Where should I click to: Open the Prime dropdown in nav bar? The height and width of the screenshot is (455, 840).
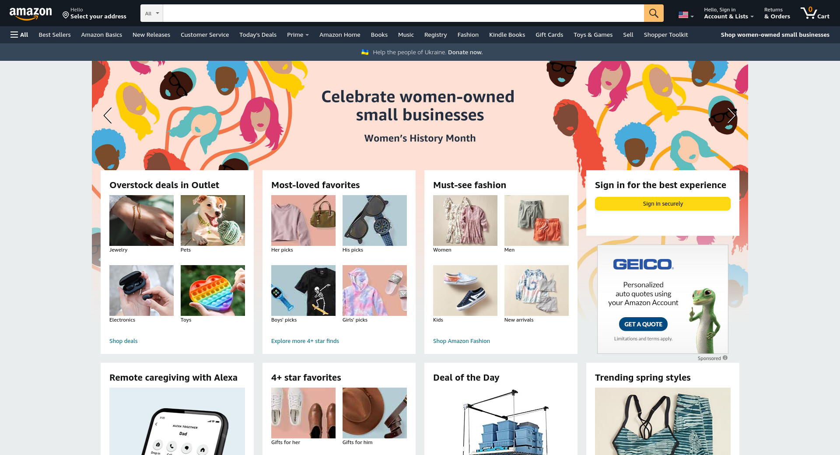click(298, 35)
